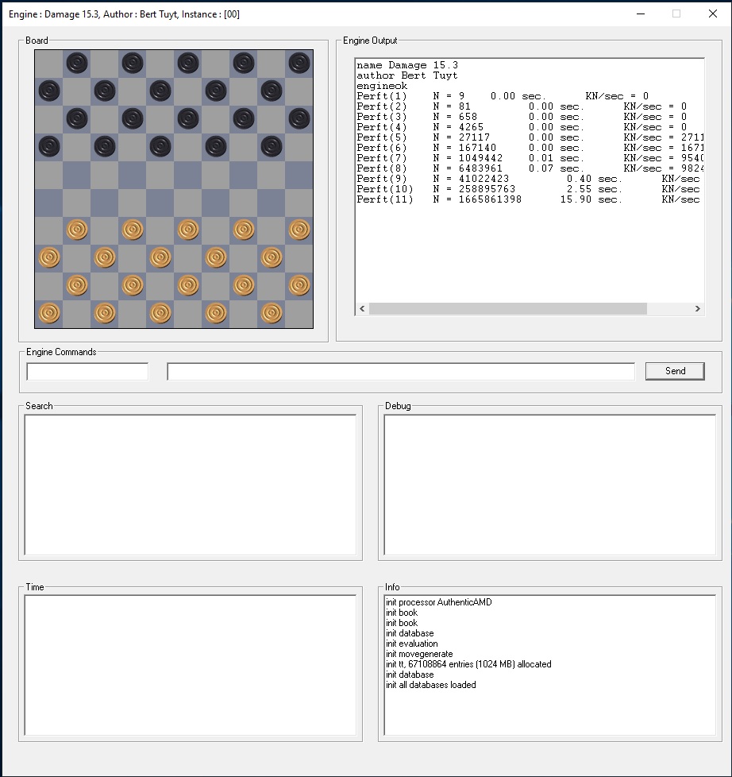Click leftmost white piece in seventh row
Screen dimensions: 732x777
[x=77, y=230]
